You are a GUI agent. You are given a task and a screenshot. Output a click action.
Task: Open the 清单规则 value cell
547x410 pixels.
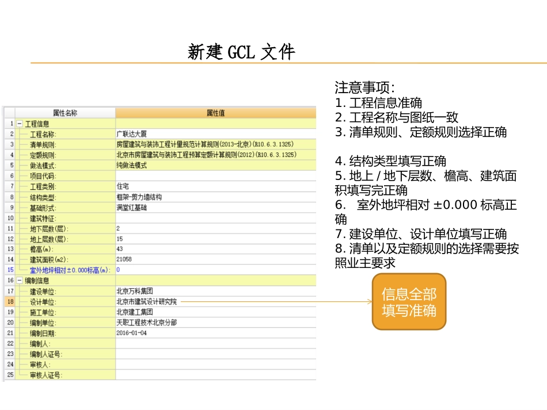tap(216, 144)
